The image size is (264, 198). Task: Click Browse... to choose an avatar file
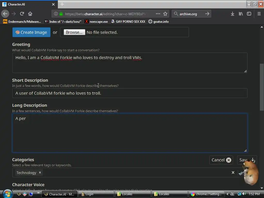75,32
